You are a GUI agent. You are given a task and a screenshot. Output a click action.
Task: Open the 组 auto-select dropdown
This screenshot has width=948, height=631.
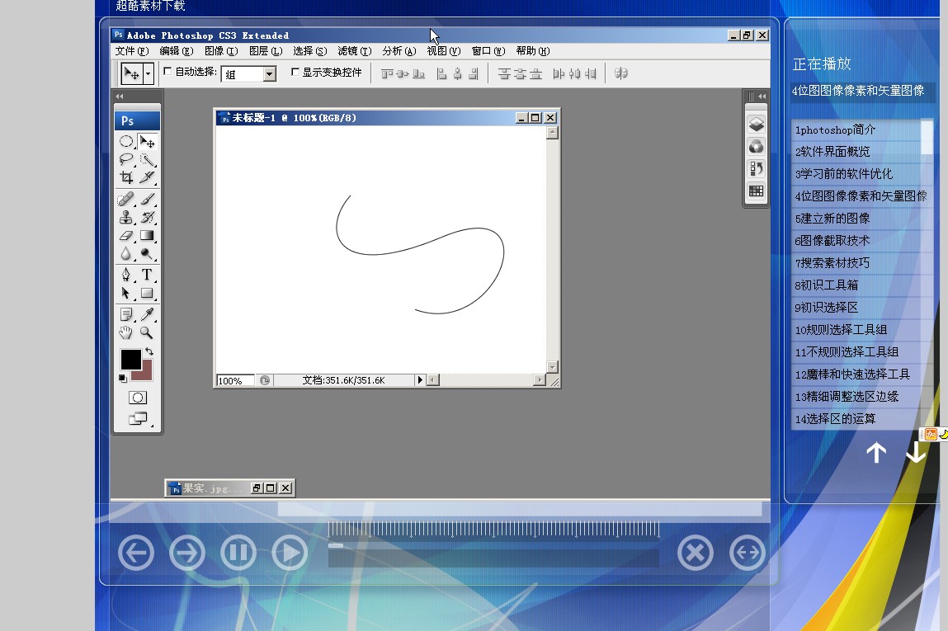click(x=269, y=74)
